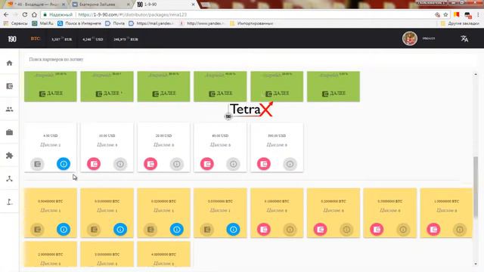Click the 190 logo in the site header
Screen dimensions: 484x272
point(12,39)
